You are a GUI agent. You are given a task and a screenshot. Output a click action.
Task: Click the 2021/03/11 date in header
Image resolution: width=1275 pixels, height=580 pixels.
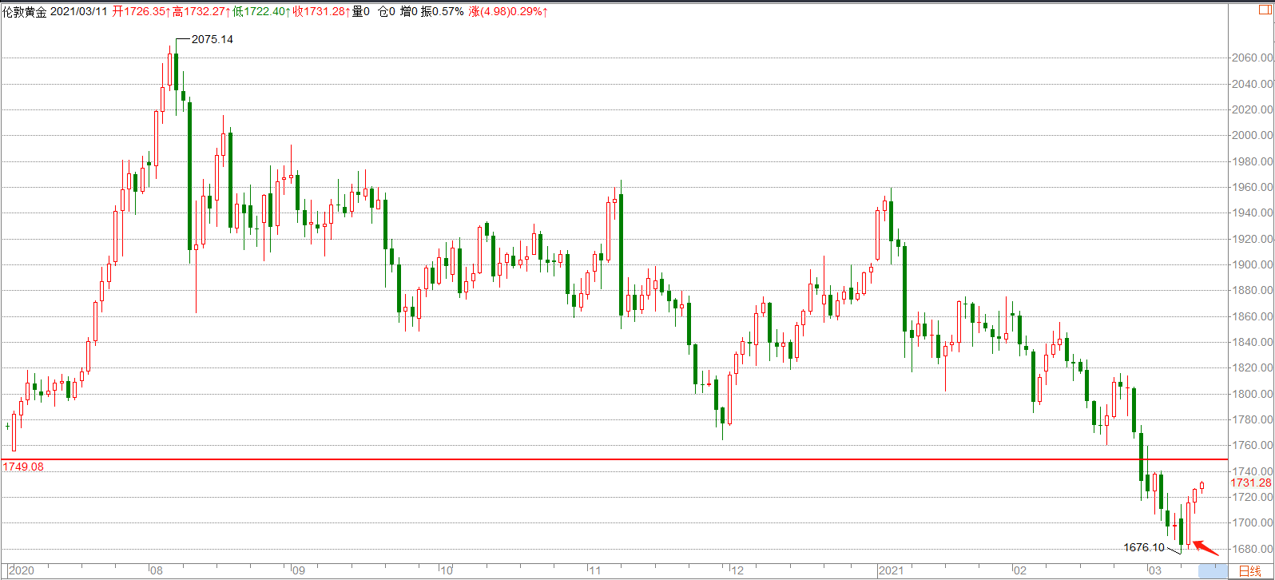pos(79,11)
